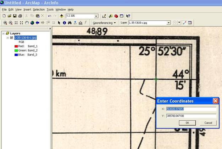
Task: Select the Identify info tool
Action: [x=64, y=23]
